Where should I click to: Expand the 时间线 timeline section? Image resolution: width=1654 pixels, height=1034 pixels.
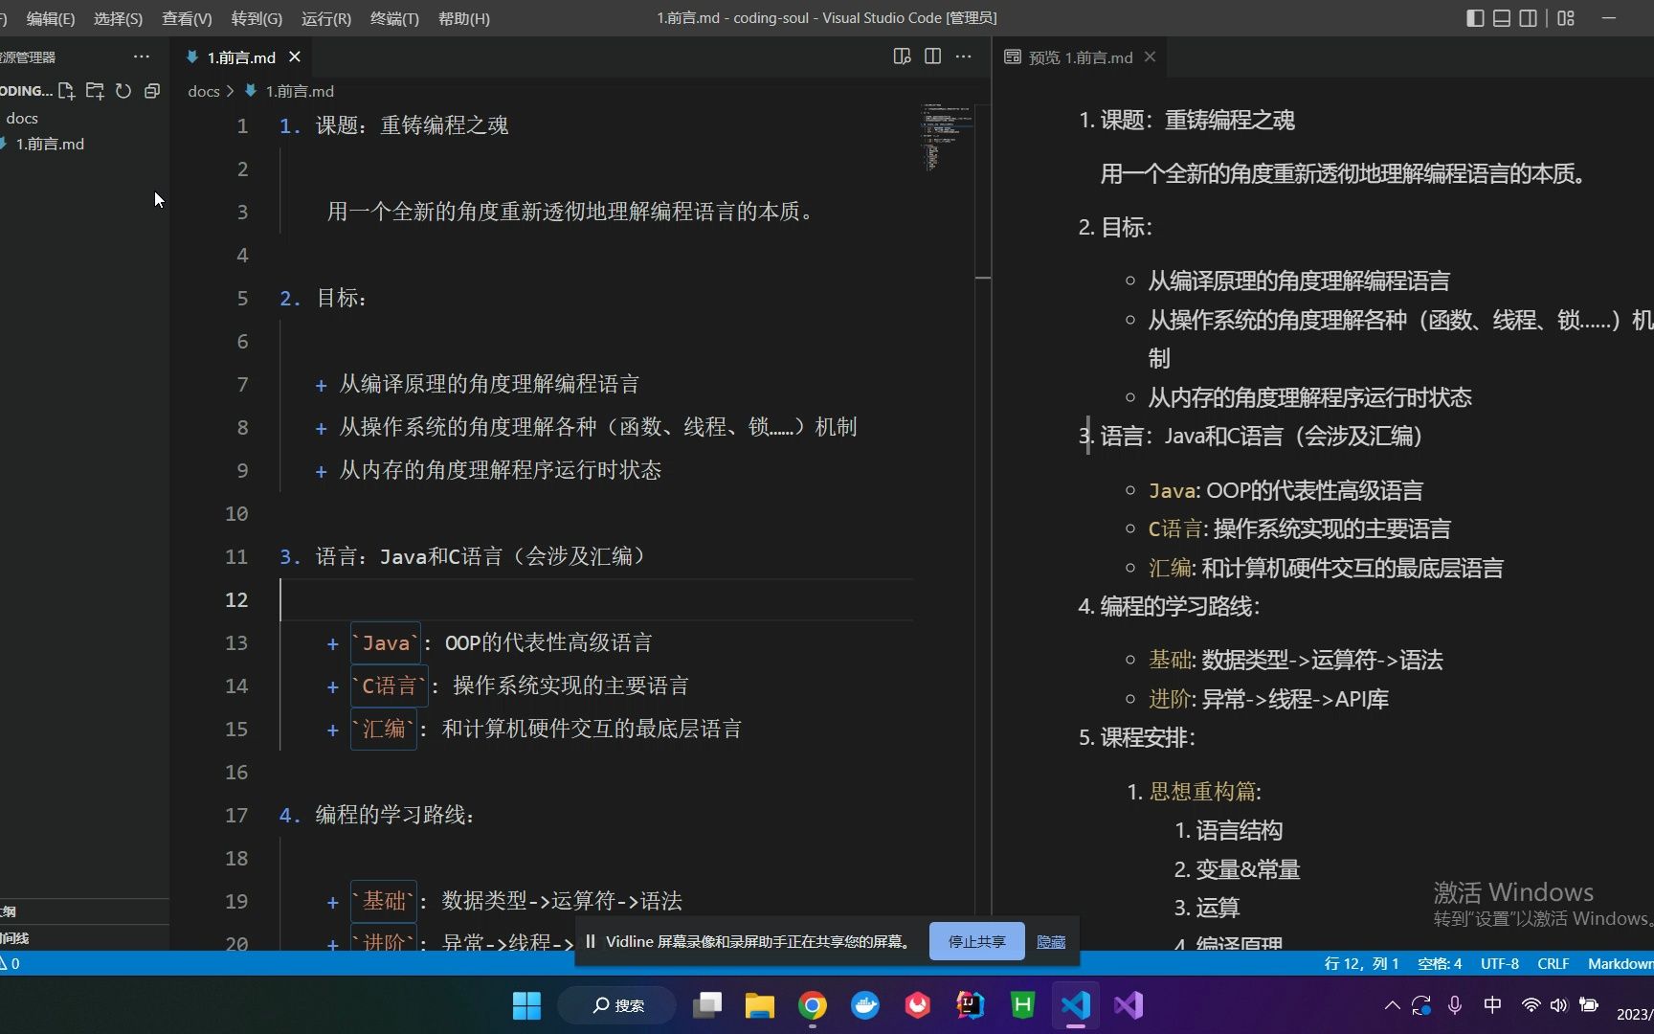pos(84,938)
